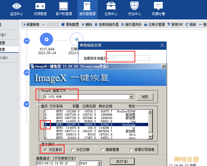The image size is (207, 166).
Task: Close the ImageX 一键恢复 window
Action: [x=164, y=66]
